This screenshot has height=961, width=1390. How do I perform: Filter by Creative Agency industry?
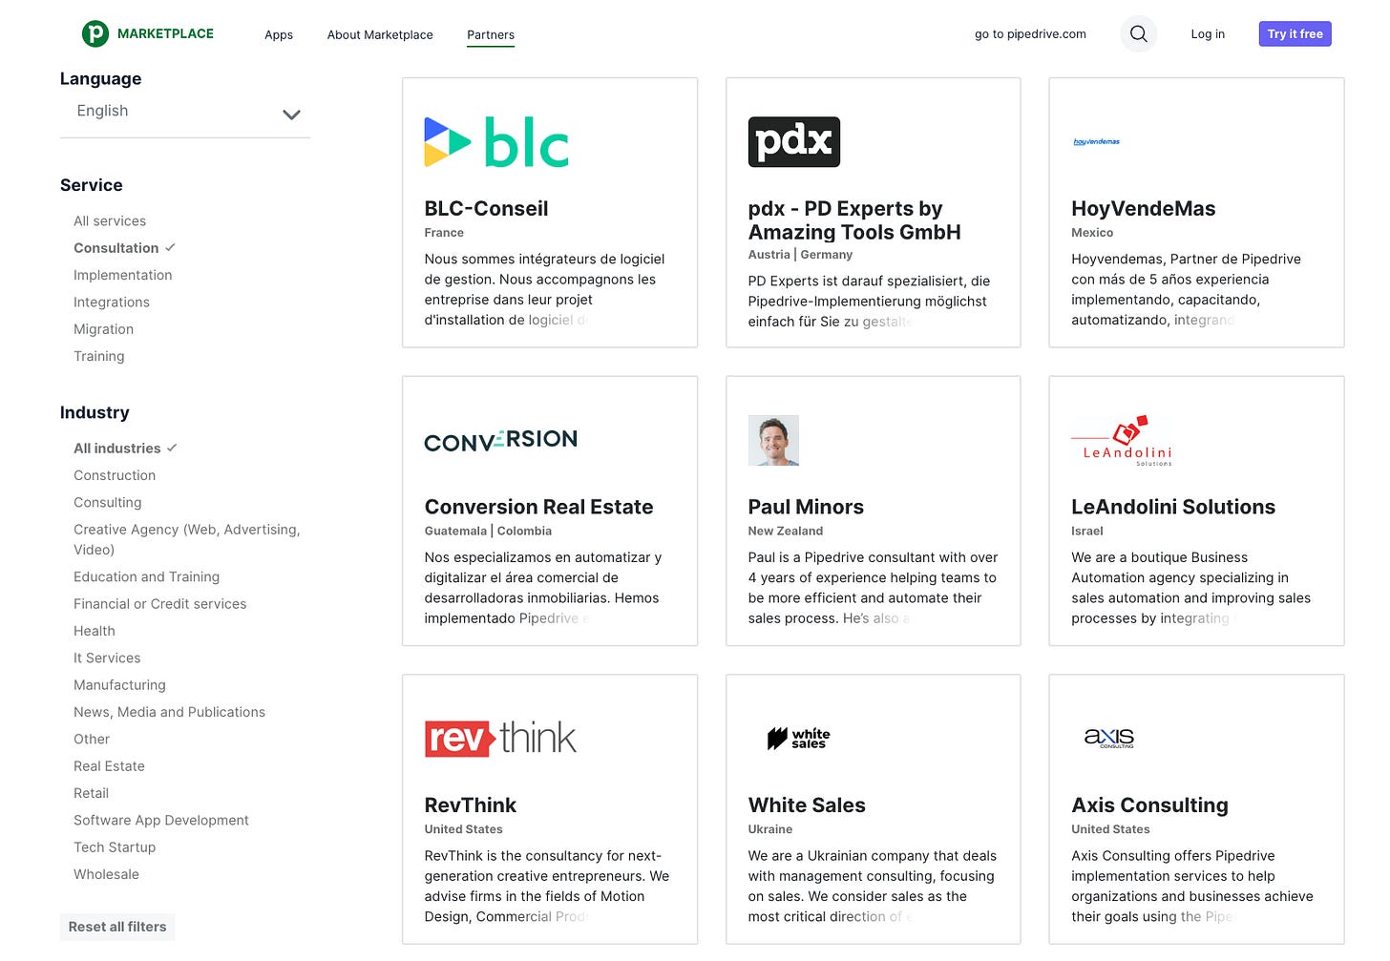pyautogui.click(x=187, y=539)
